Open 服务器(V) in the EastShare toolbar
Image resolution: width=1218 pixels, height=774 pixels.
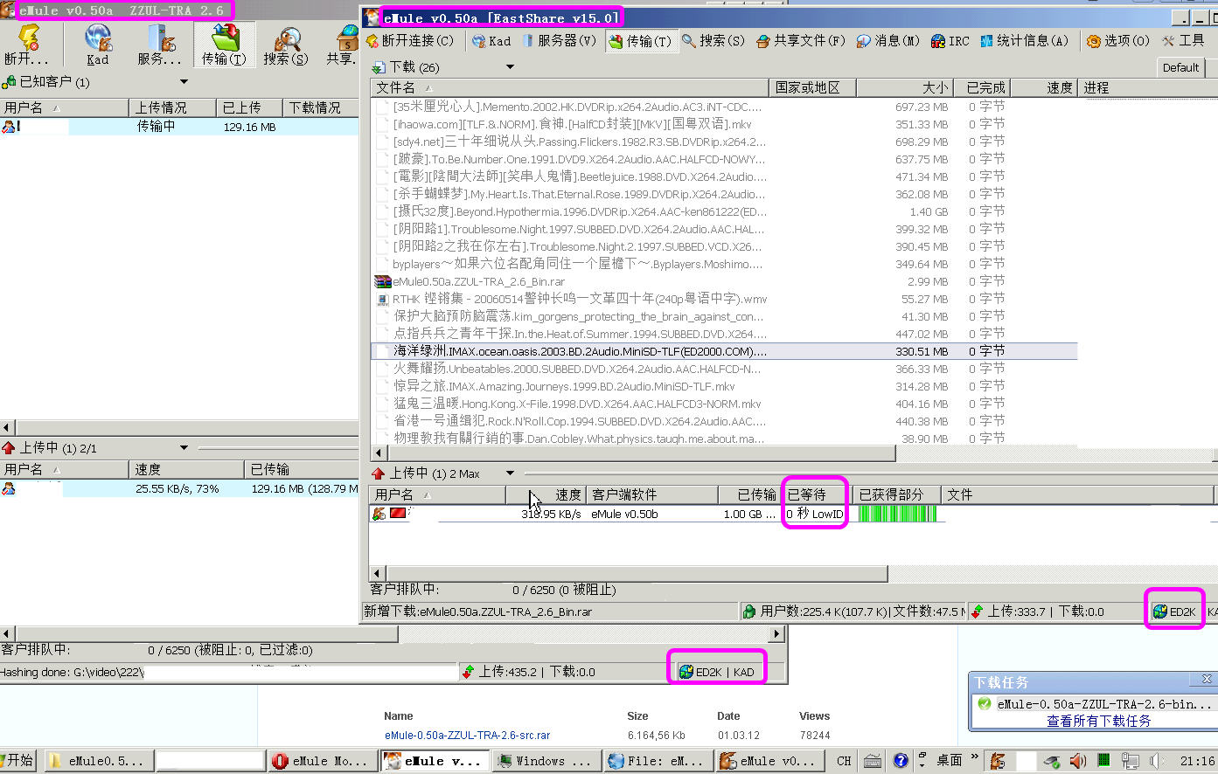pyautogui.click(x=559, y=41)
